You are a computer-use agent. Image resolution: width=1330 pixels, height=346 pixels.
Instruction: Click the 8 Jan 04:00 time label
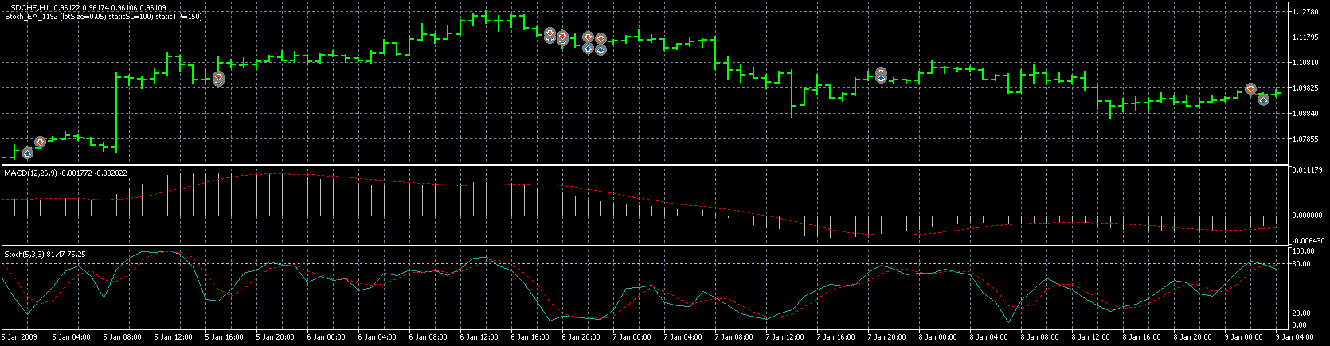pos(989,337)
